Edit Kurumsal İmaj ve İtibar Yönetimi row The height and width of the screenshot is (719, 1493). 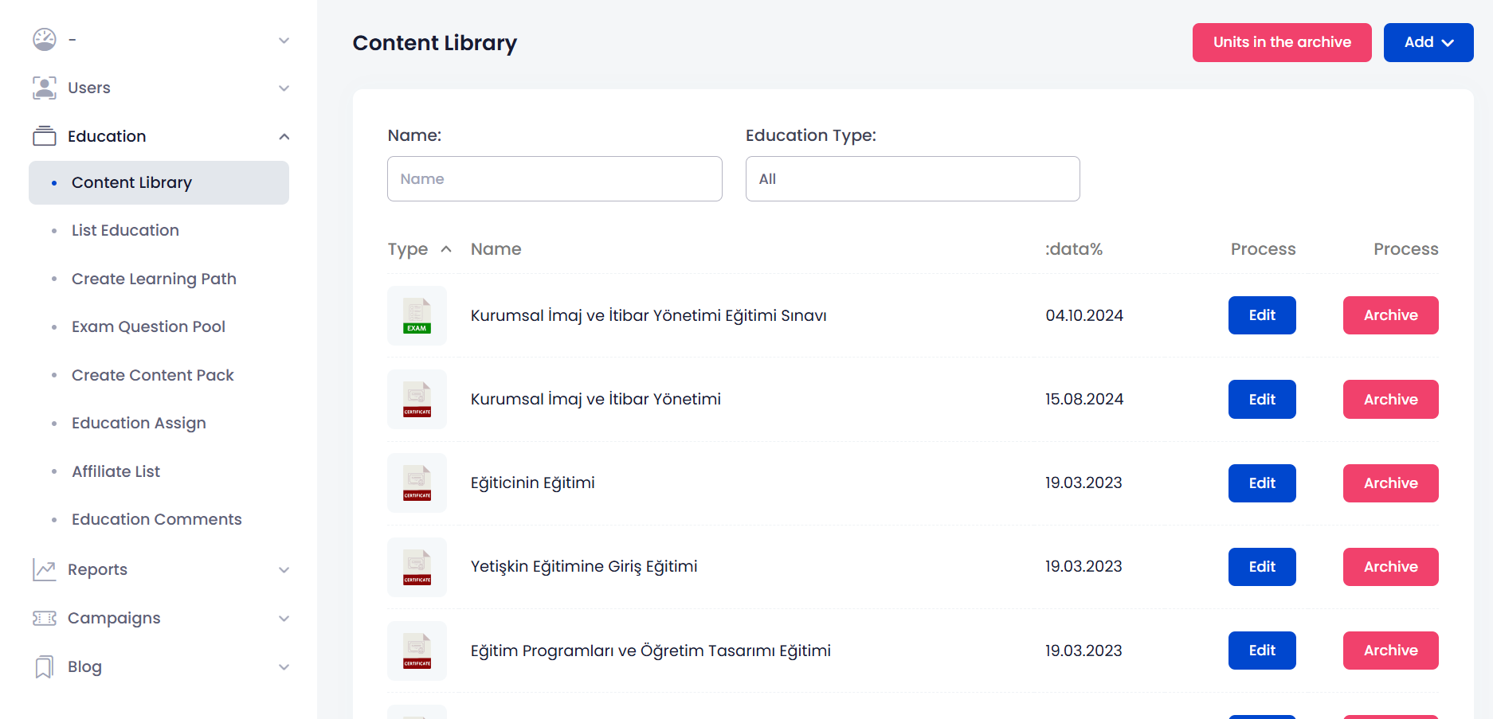(1261, 399)
